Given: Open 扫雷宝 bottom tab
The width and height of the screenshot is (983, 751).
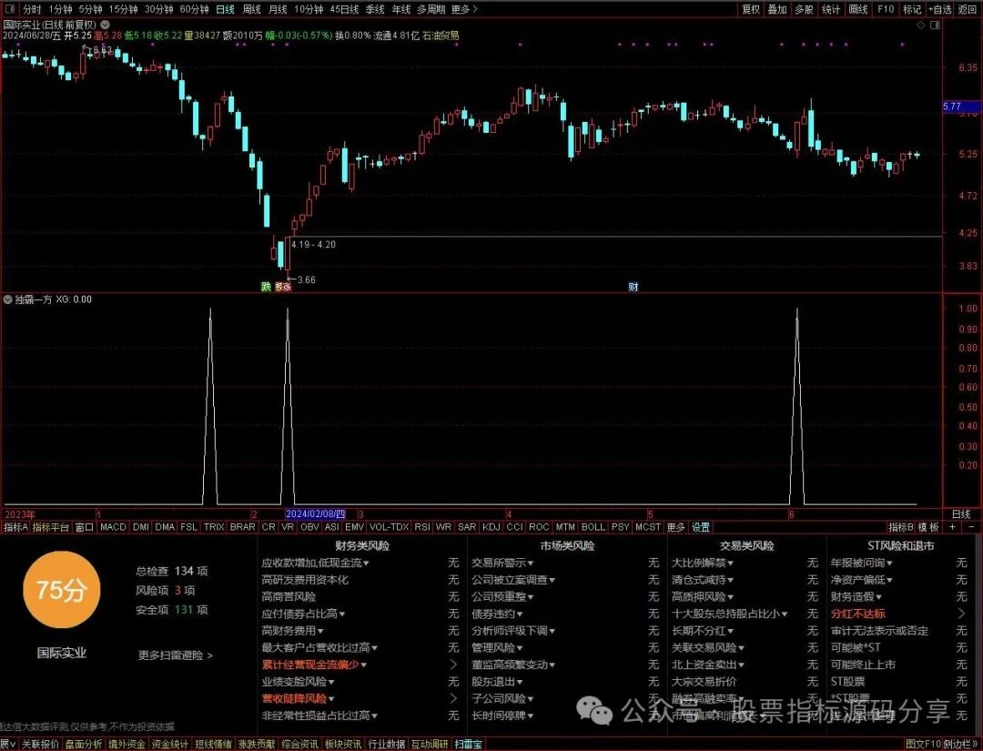Looking at the screenshot, I should (469, 744).
